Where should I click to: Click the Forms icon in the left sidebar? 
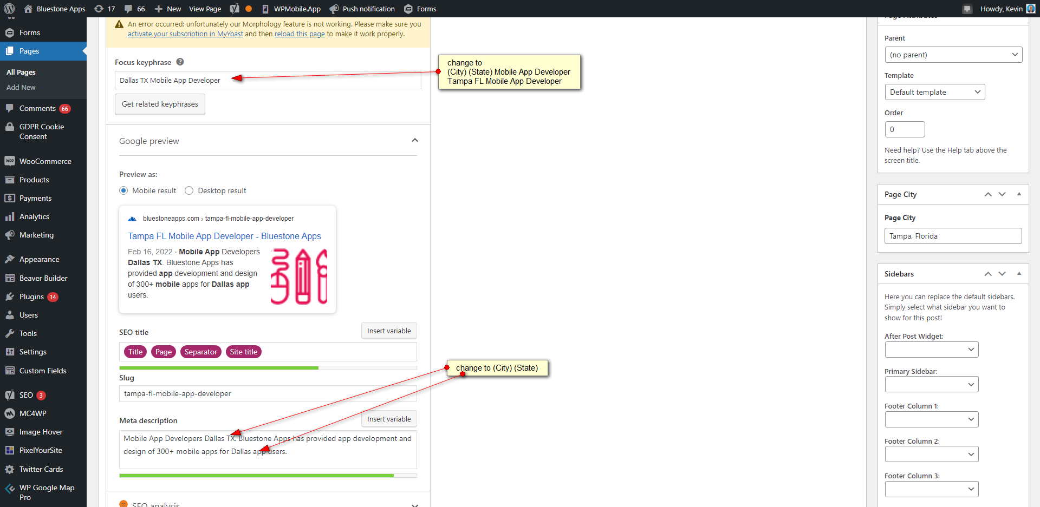(10, 32)
